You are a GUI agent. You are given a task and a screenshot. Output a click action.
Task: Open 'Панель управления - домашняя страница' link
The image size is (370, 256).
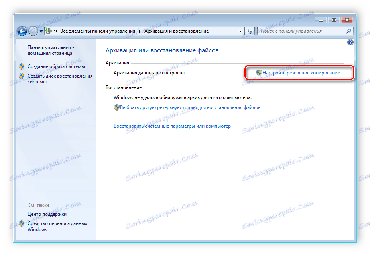pos(51,50)
